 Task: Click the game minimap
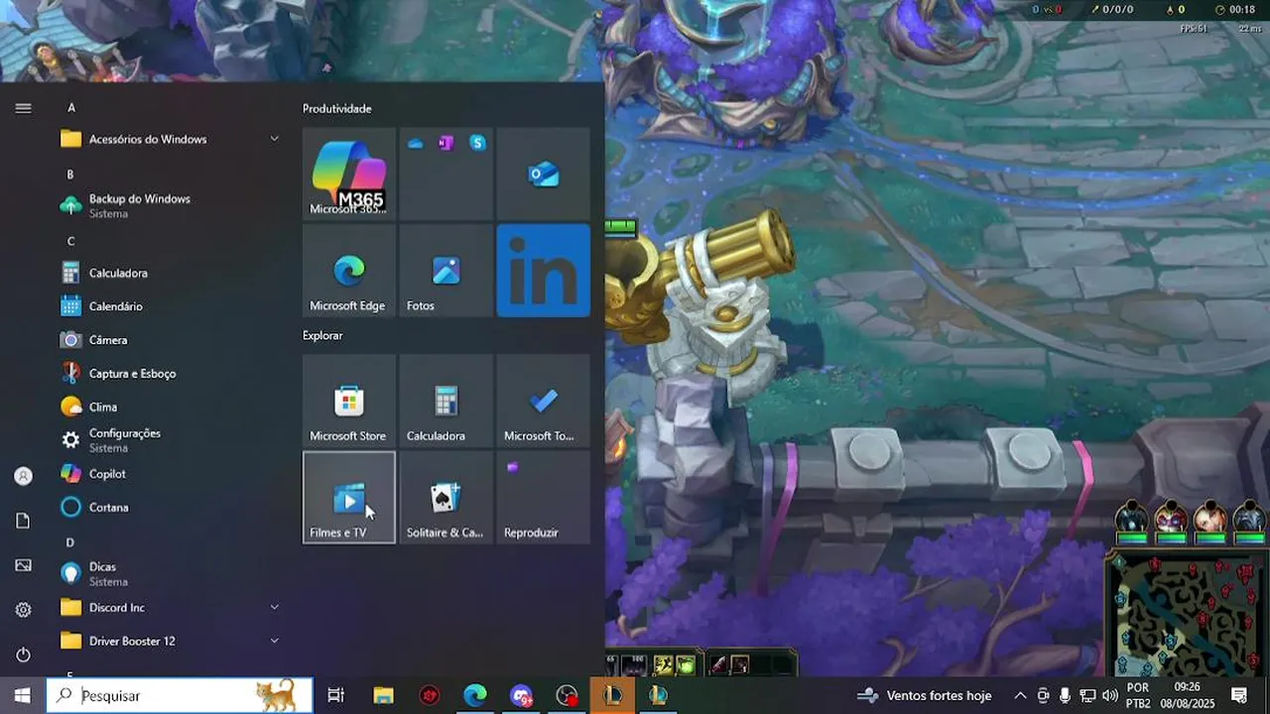pos(1187,612)
